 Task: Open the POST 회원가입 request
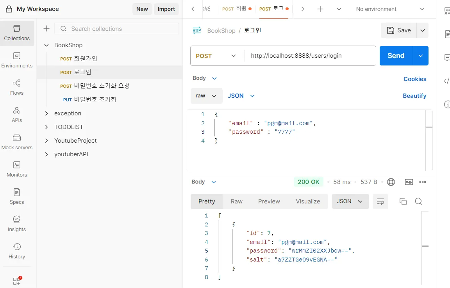tap(110, 59)
